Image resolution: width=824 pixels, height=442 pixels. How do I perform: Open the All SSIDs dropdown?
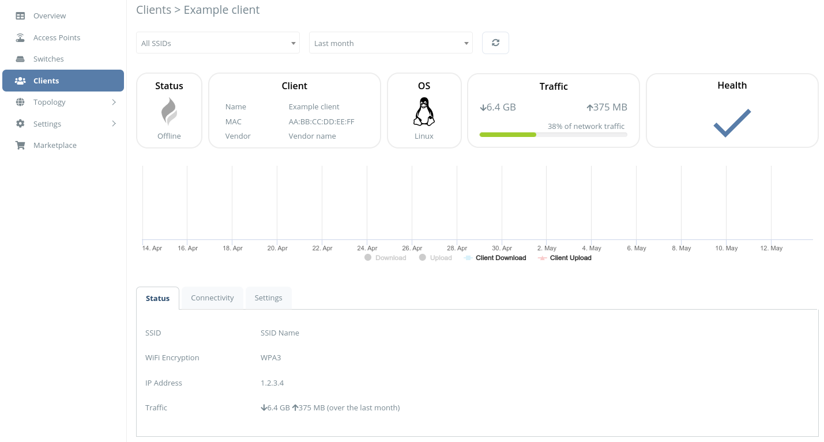click(218, 43)
